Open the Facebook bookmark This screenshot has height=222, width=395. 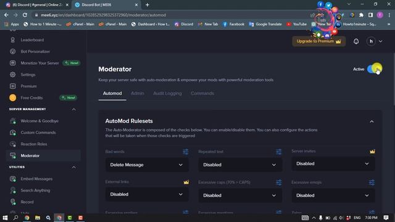233,24
